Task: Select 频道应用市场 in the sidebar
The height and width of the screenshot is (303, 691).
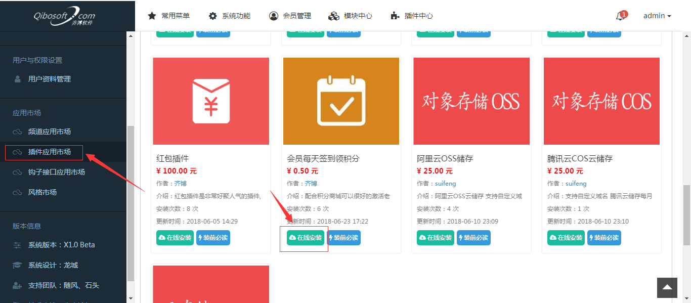Action: [x=49, y=132]
